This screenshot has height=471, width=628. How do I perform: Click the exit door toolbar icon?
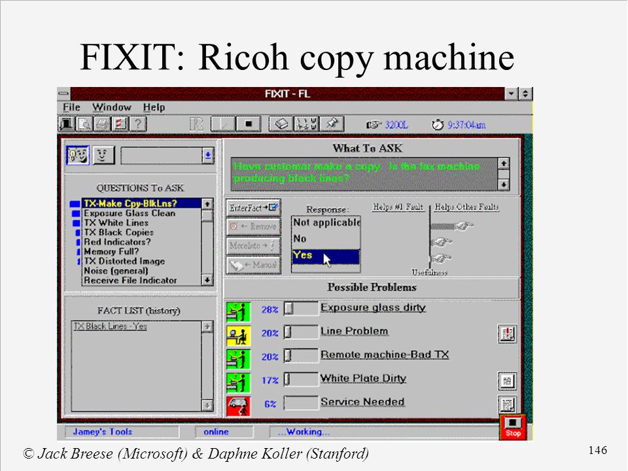click(x=67, y=124)
